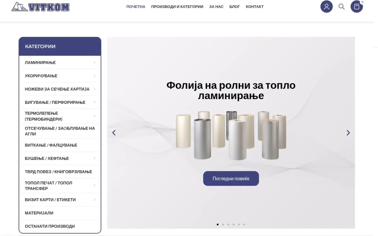
Task: Select first carousel pagination dot
Action: pyautogui.click(x=218, y=224)
